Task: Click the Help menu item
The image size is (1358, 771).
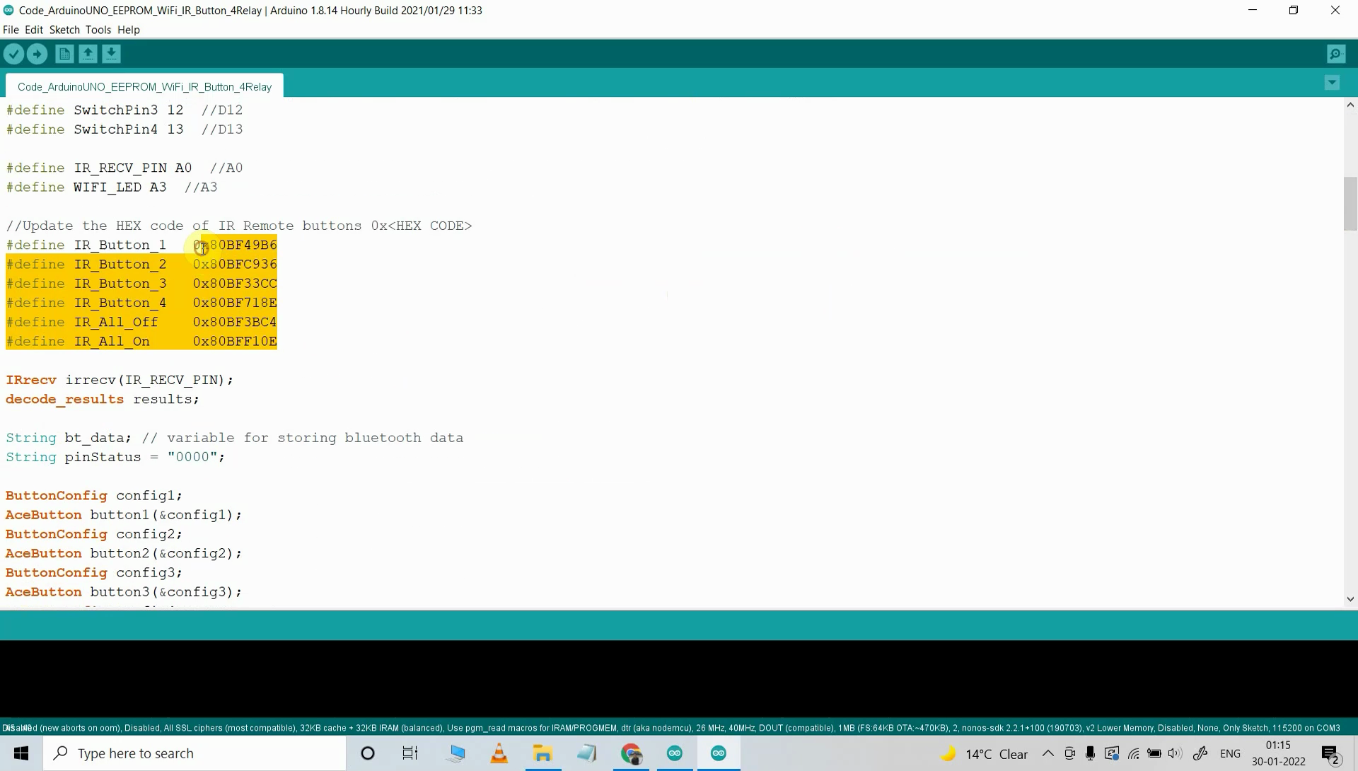Action: click(x=129, y=29)
